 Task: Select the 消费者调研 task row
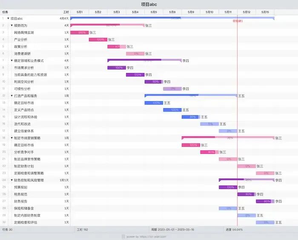coord(35,54)
